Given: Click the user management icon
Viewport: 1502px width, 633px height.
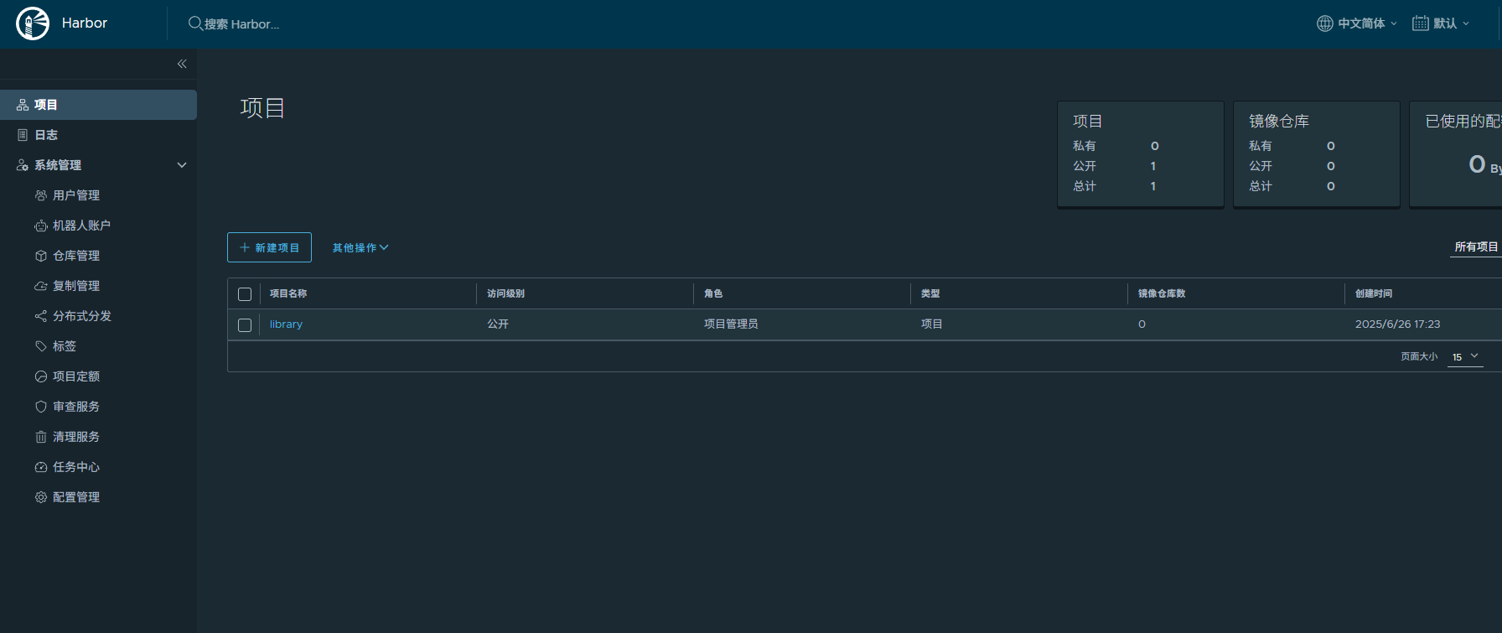Looking at the screenshot, I should pos(40,195).
